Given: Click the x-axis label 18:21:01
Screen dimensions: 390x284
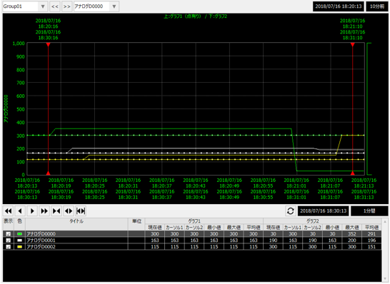Looking at the screenshot, I should [x=296, y=186].
